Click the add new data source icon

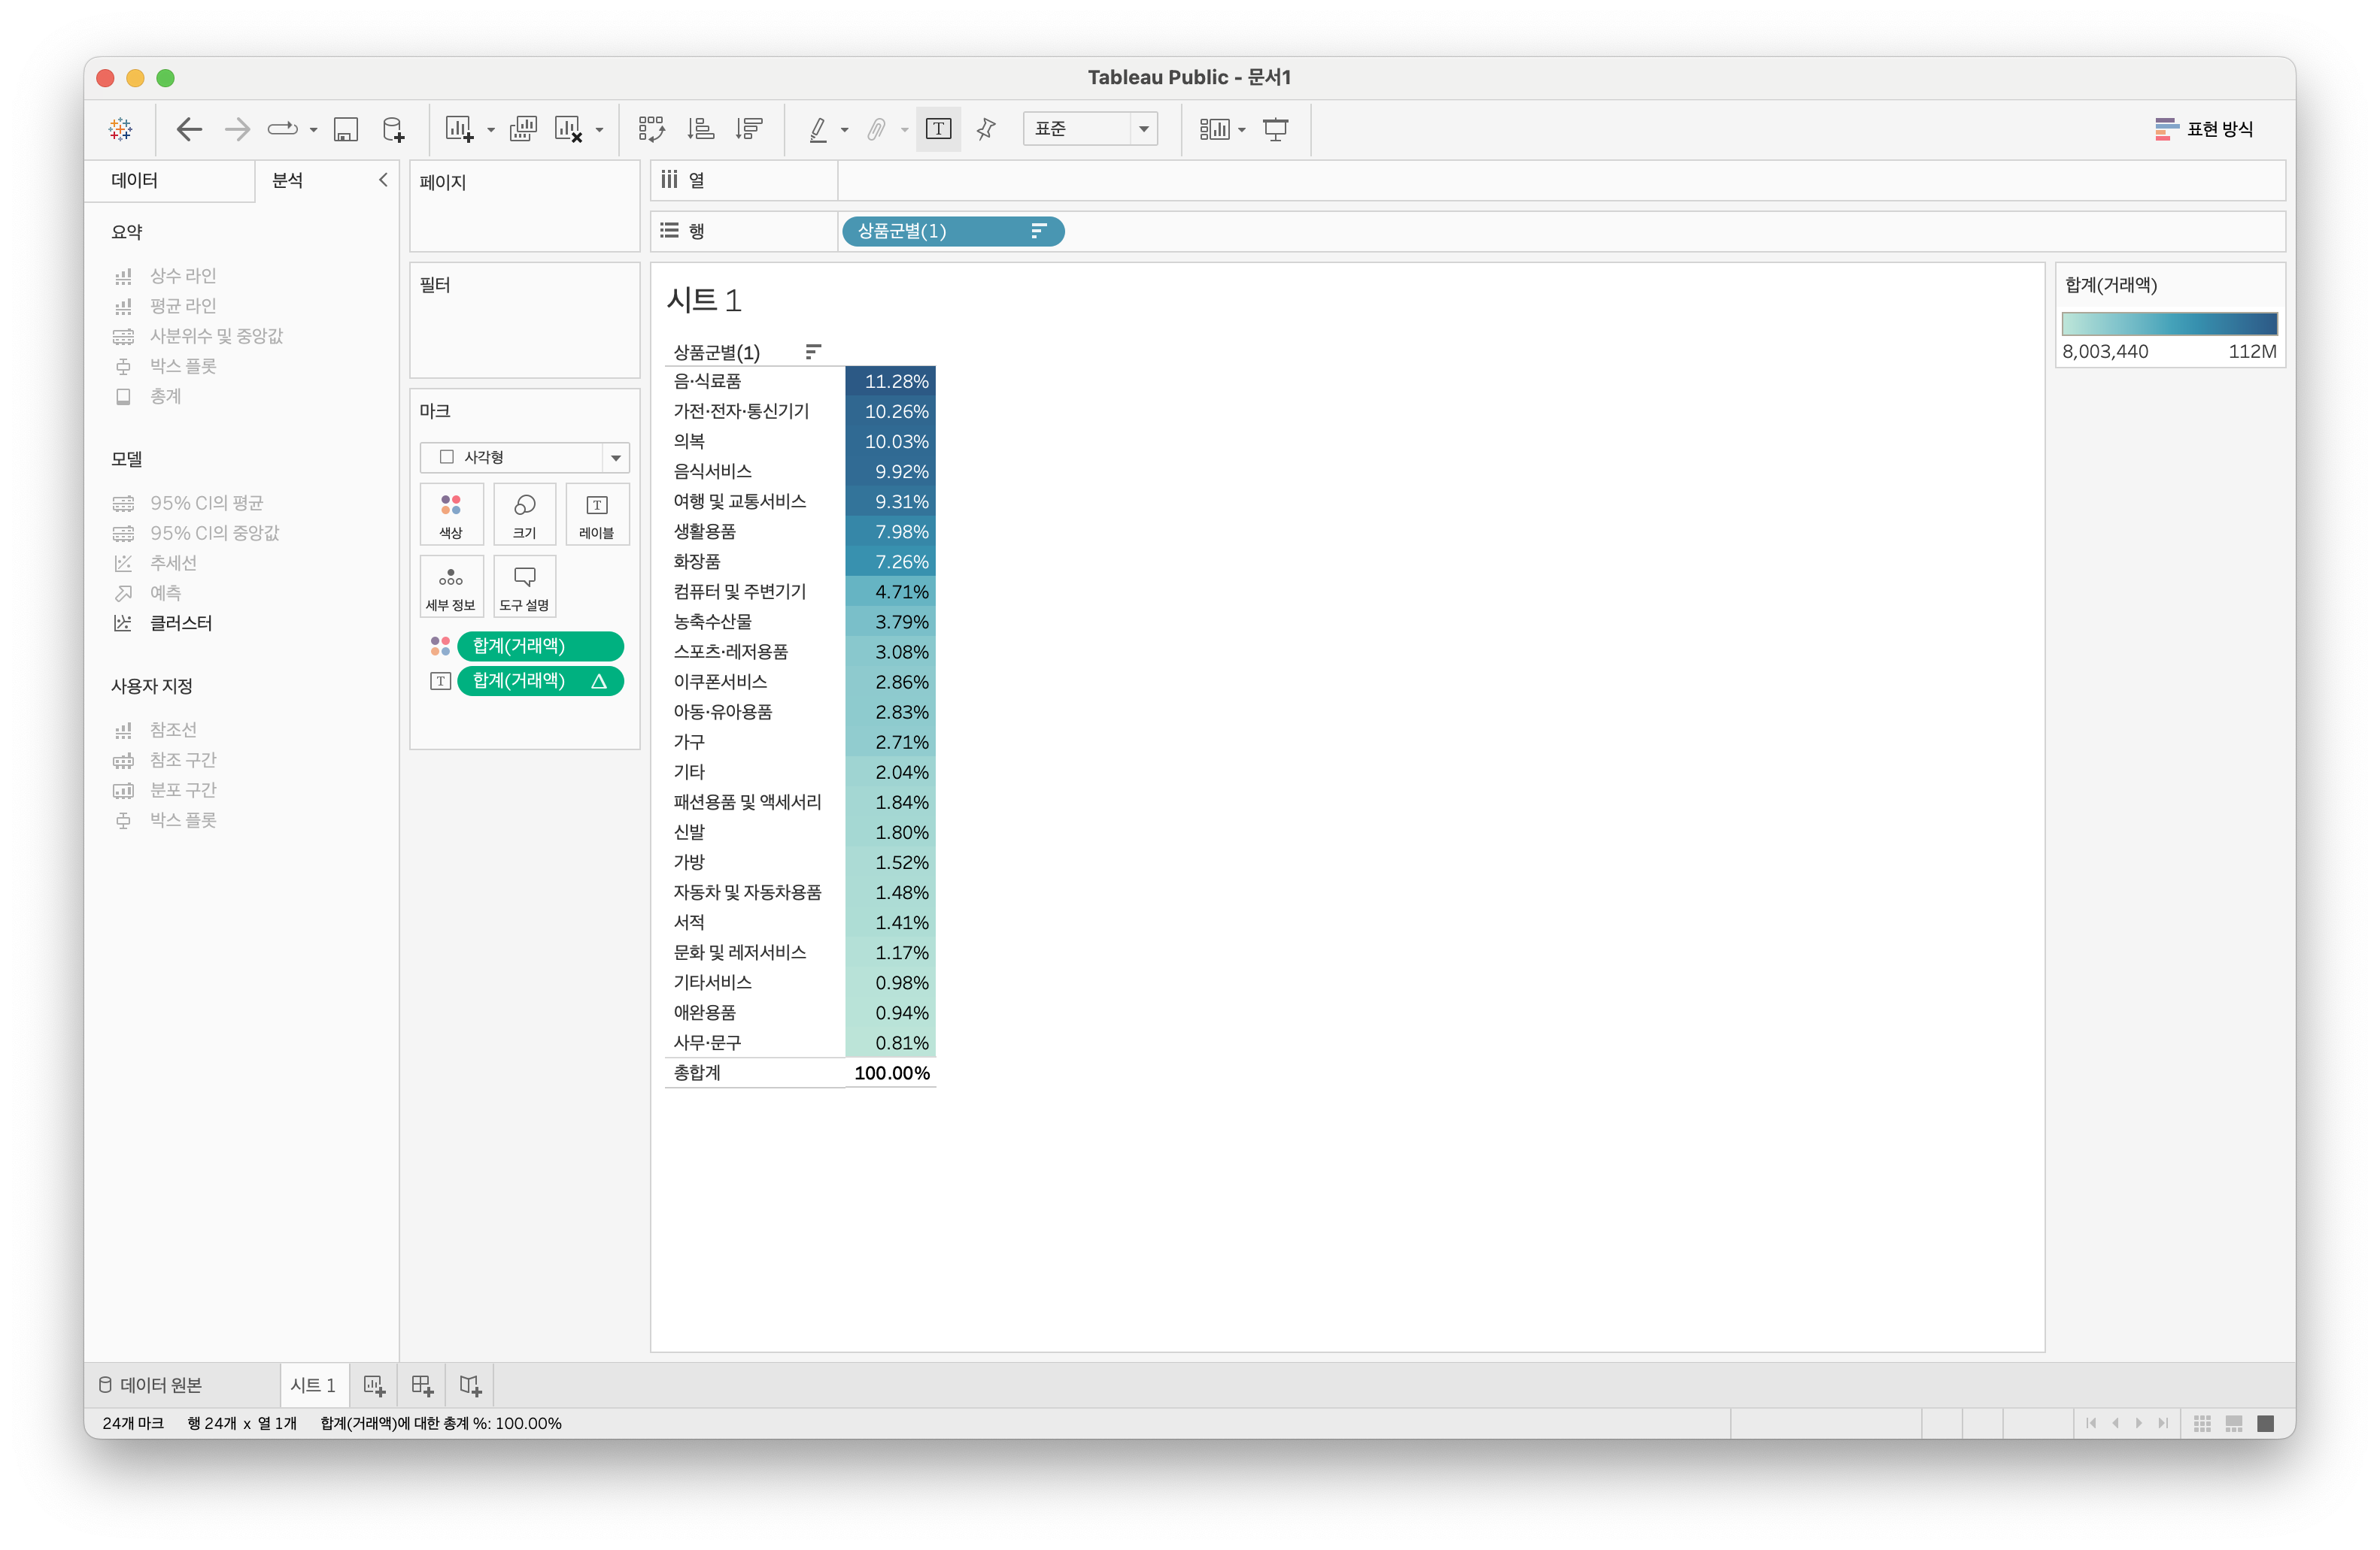click(394, 129)
